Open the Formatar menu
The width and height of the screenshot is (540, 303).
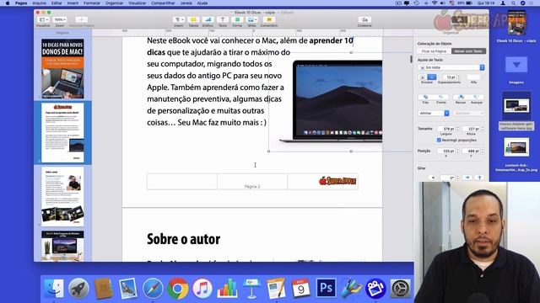click(x=92, y=3)
